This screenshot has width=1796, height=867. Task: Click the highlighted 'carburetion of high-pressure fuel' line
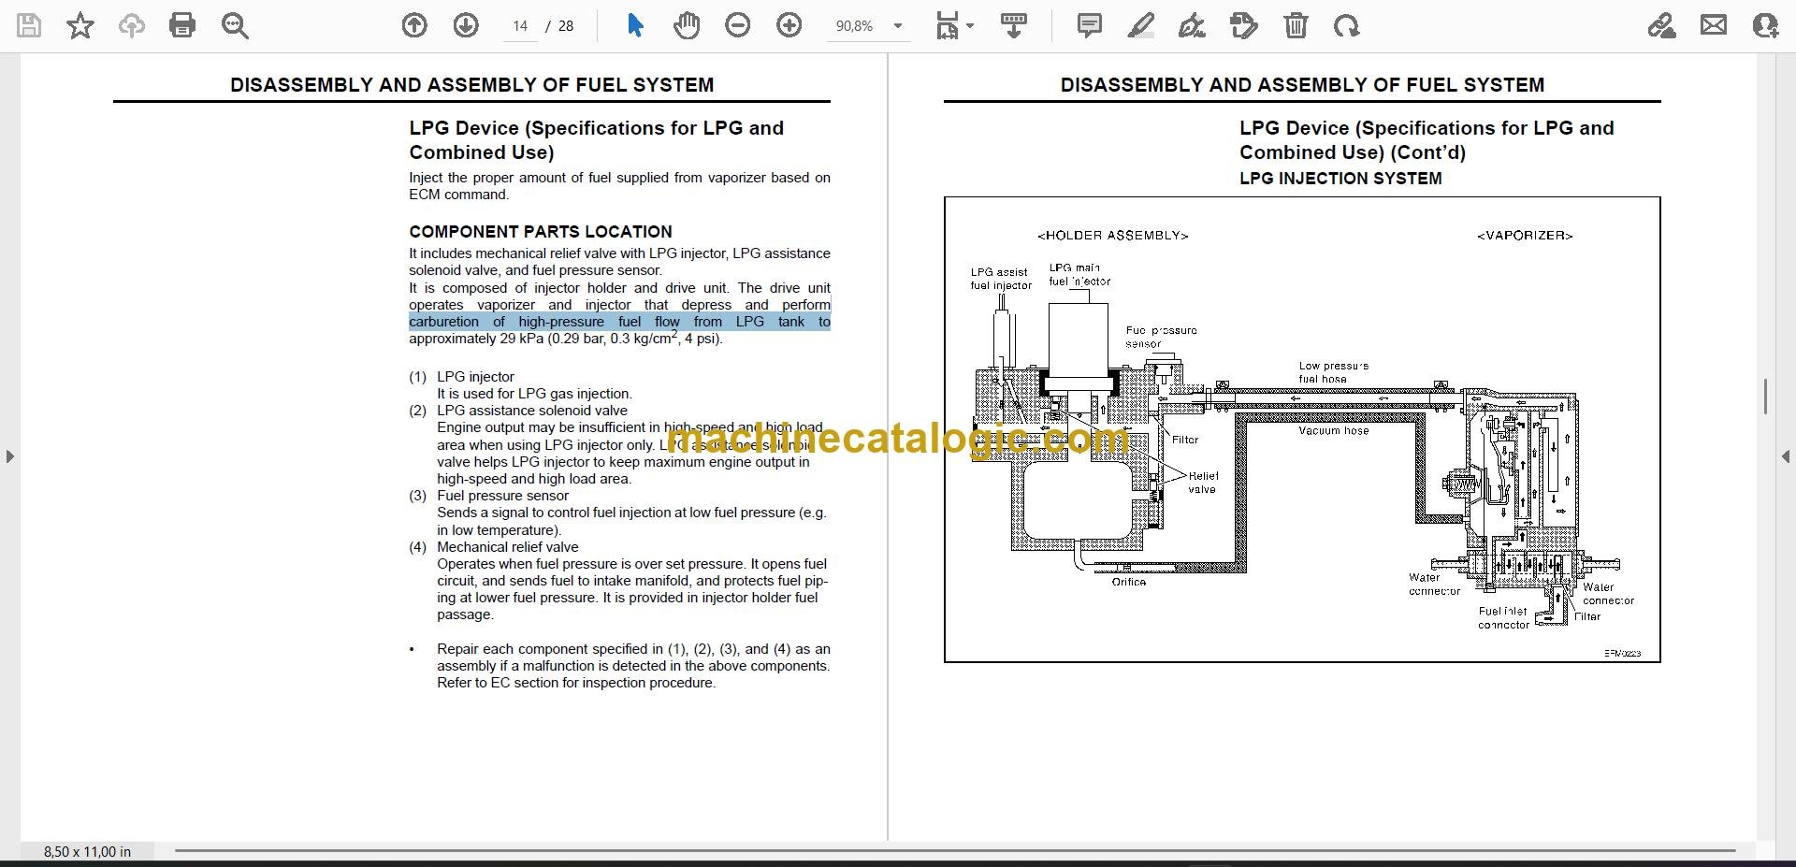[619, 322]
